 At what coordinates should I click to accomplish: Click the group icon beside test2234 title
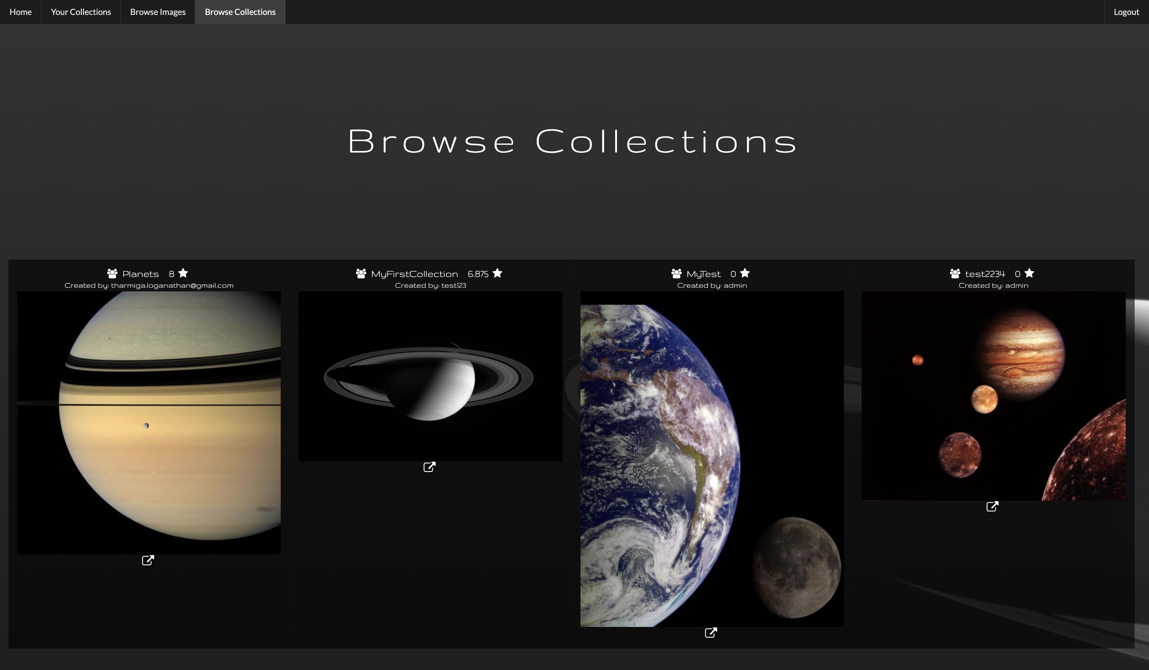coord(955,273)
